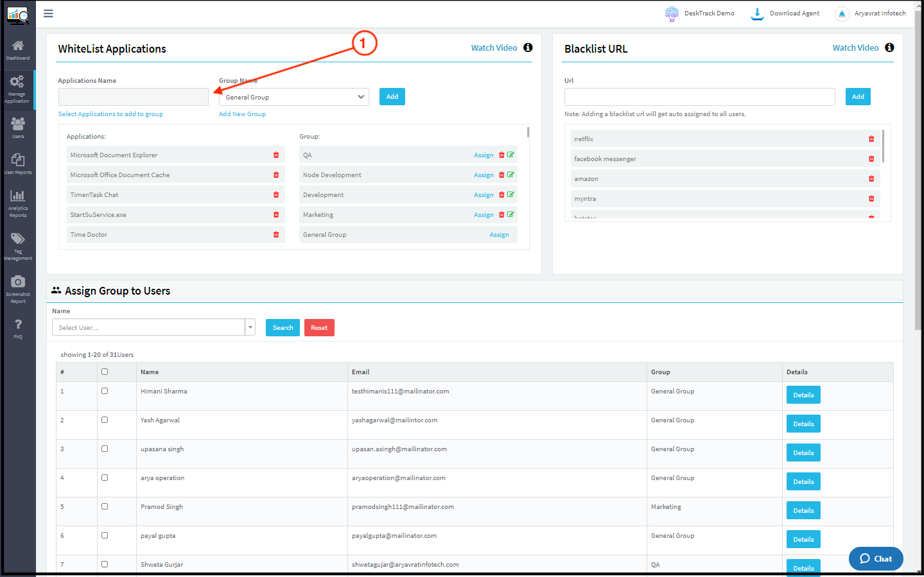Check the box for Pramod Singh
Viewport: 924px width, 577px height.
tap(105, 506)
